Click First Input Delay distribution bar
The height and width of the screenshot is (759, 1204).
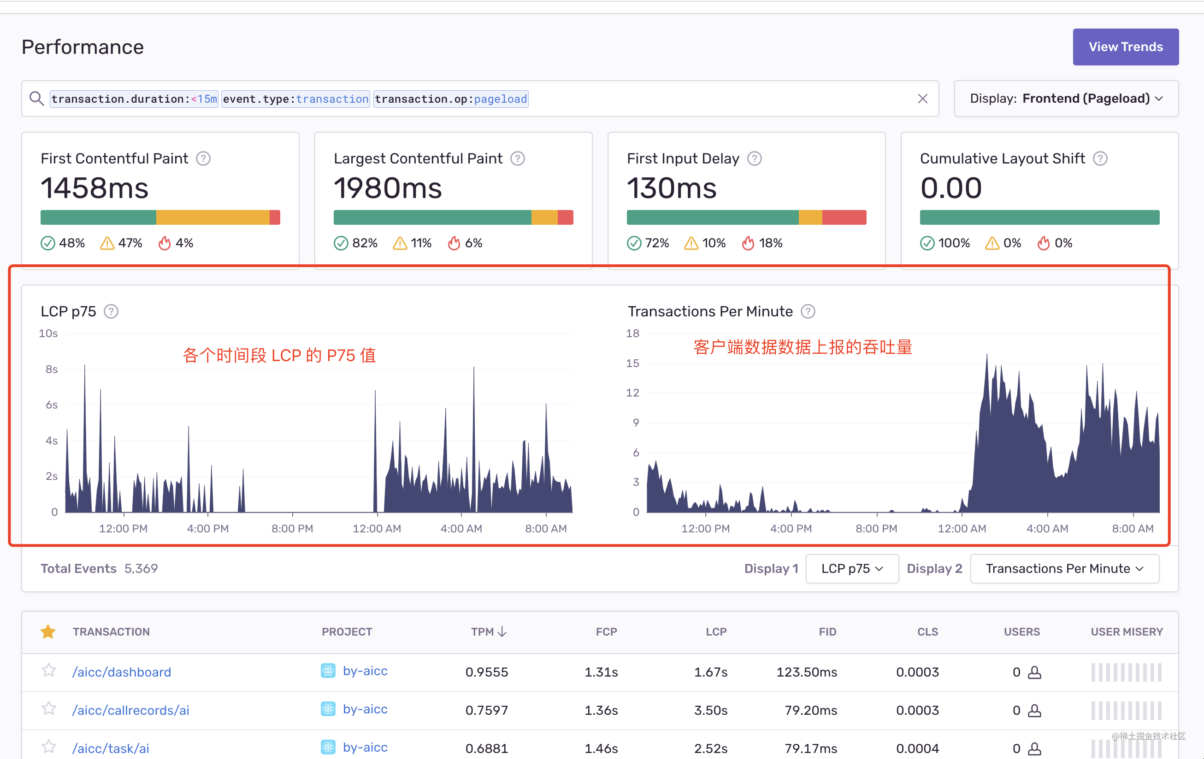(746, 217)
